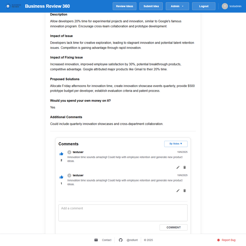Toggle thumbs-up on the second comment

(x=61, y=177)
